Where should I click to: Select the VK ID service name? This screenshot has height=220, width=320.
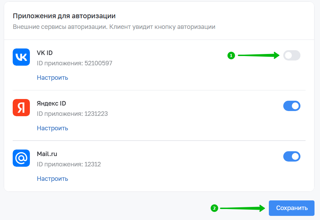pos(45,53)
